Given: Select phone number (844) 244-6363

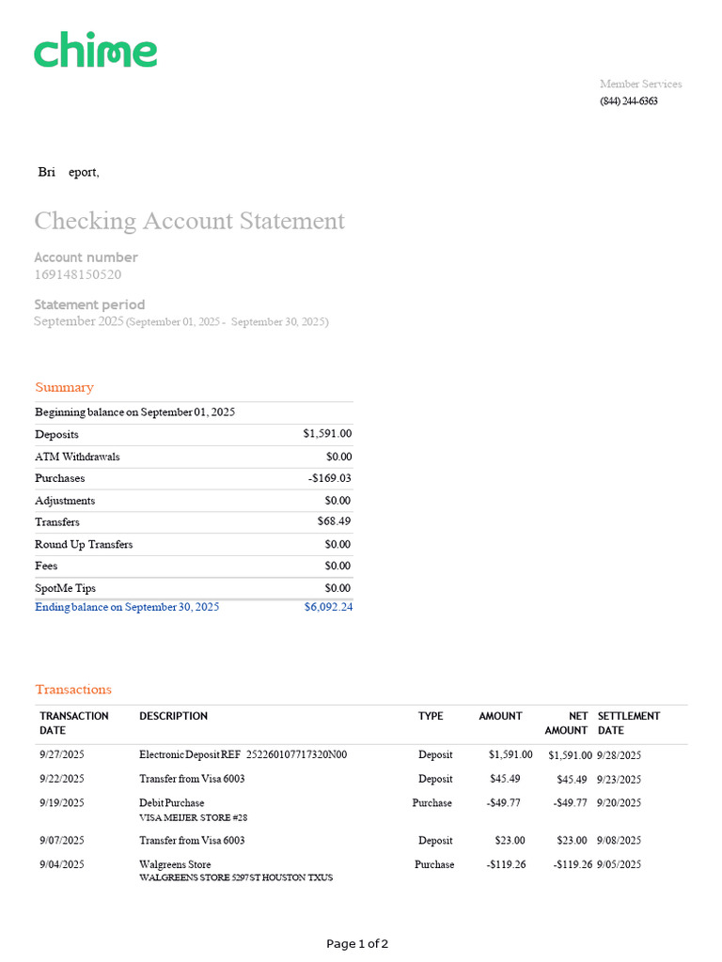Looking at the screenshot, I should click(x=629, y=101).
